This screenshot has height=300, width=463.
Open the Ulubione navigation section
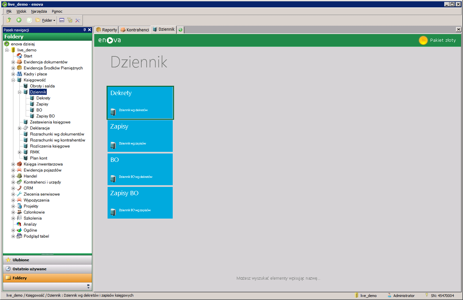[x=47, y=260]
